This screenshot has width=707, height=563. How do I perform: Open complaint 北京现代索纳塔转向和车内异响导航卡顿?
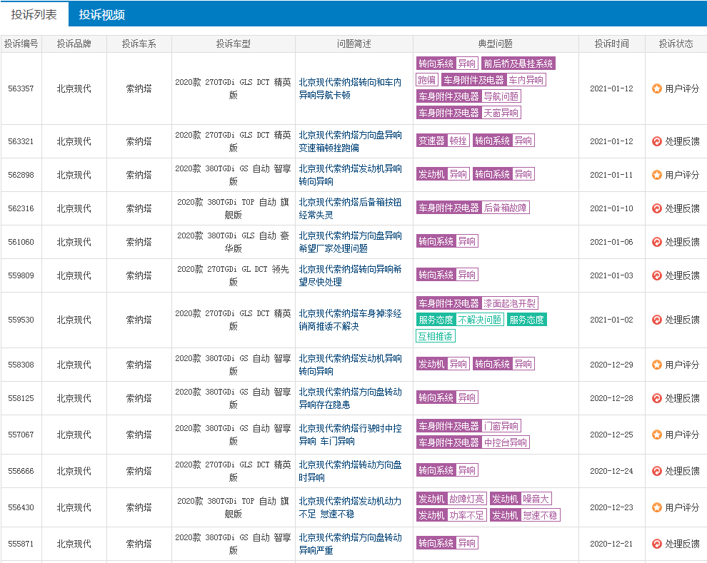coord(350,88)
